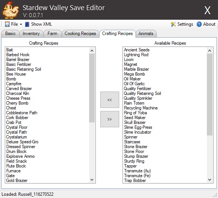Select Trap Bobber recipe
Image resolution: width=218 pixels, height=198 pixels.
pos(135,181)
